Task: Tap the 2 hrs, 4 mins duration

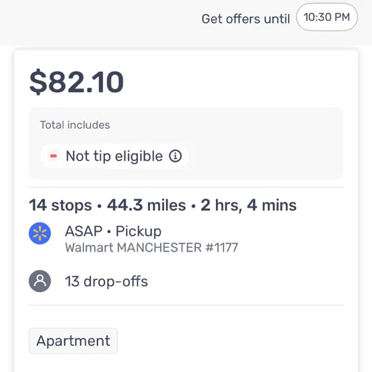Action: click(249, 205)
